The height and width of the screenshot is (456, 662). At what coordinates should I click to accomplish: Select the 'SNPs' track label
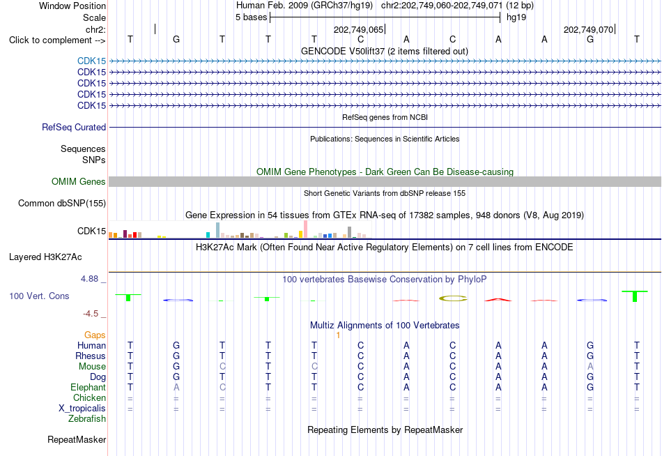click(x=94, y=160)
